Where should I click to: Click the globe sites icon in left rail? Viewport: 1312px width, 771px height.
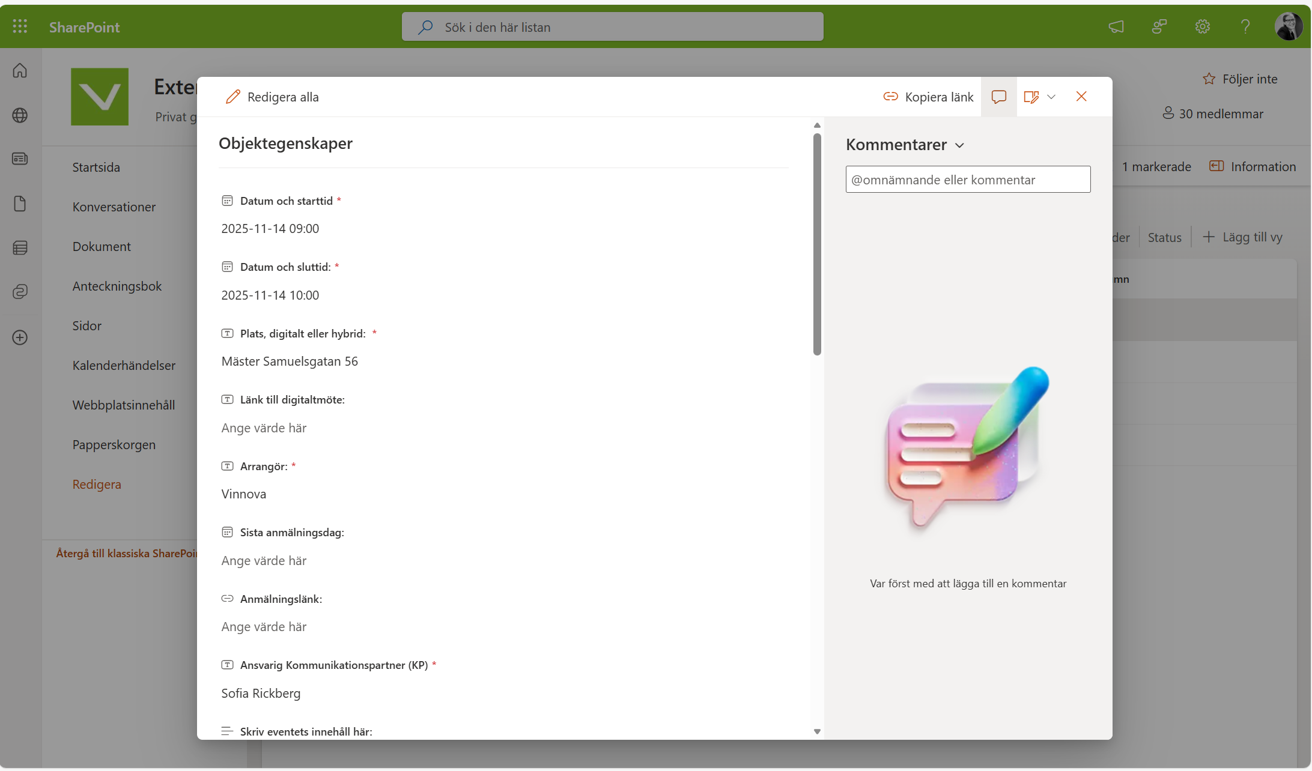click(x=20, y=115)
